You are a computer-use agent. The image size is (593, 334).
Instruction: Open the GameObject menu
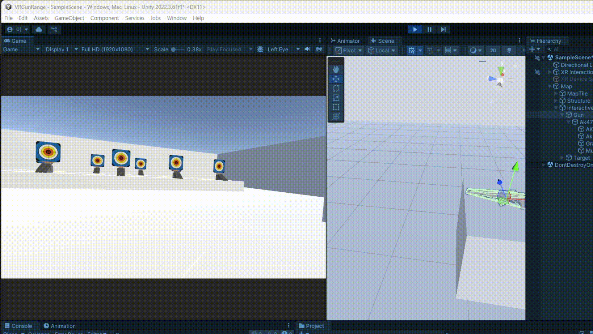(69, 18)
